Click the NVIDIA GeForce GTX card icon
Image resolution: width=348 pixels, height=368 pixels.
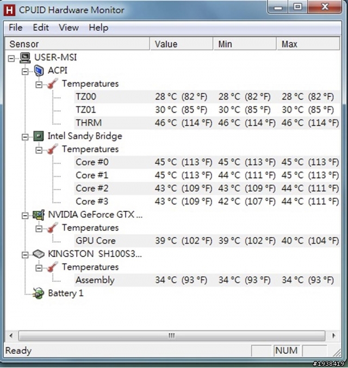pos(39,215)
